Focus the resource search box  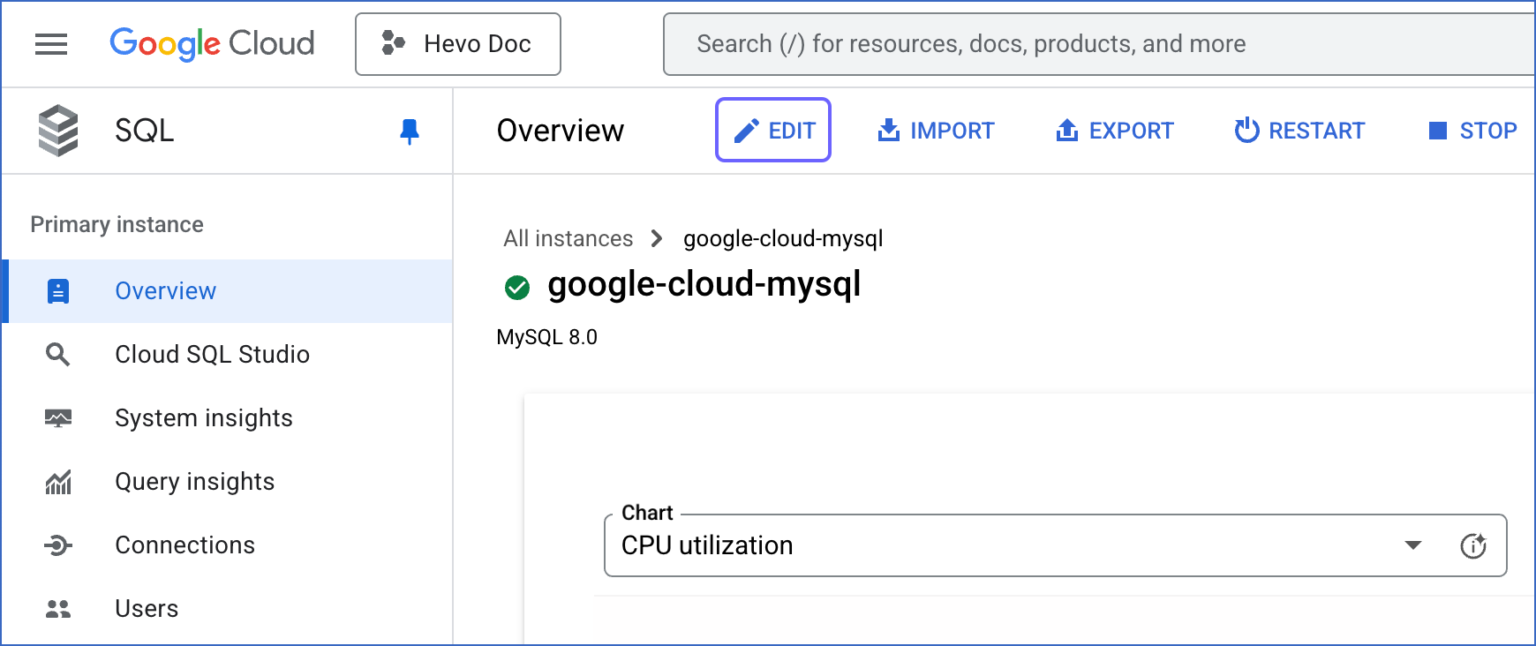[1099, 44]
